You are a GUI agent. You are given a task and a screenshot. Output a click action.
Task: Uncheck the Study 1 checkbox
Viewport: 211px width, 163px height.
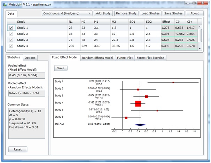point(11,28)
